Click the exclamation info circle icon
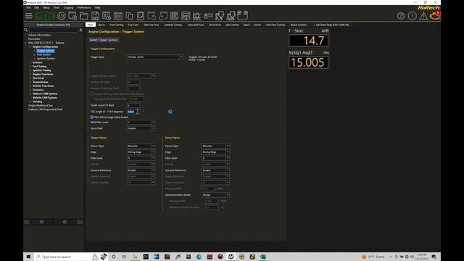This screenshot has height=261, width=464. (x=412, y=16)
